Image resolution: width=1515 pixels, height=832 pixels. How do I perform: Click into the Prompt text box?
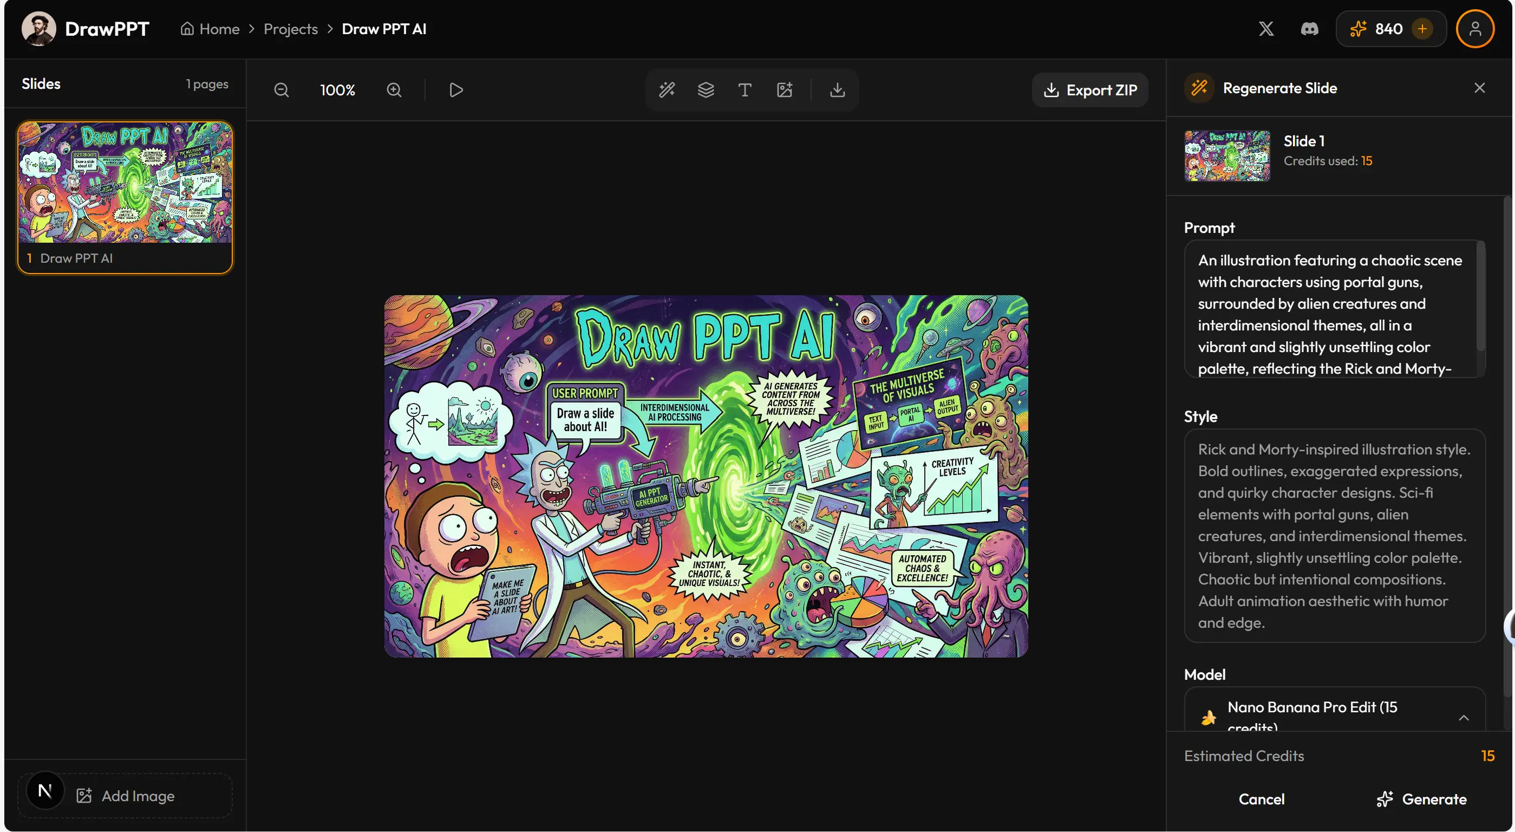pos(1330,309)
